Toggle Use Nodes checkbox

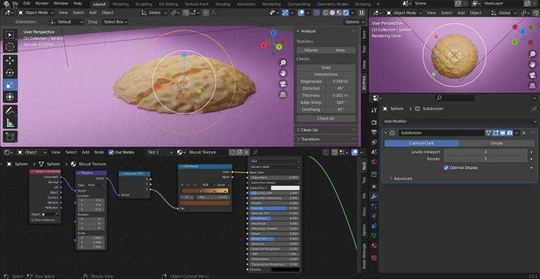tap(111, 152)
